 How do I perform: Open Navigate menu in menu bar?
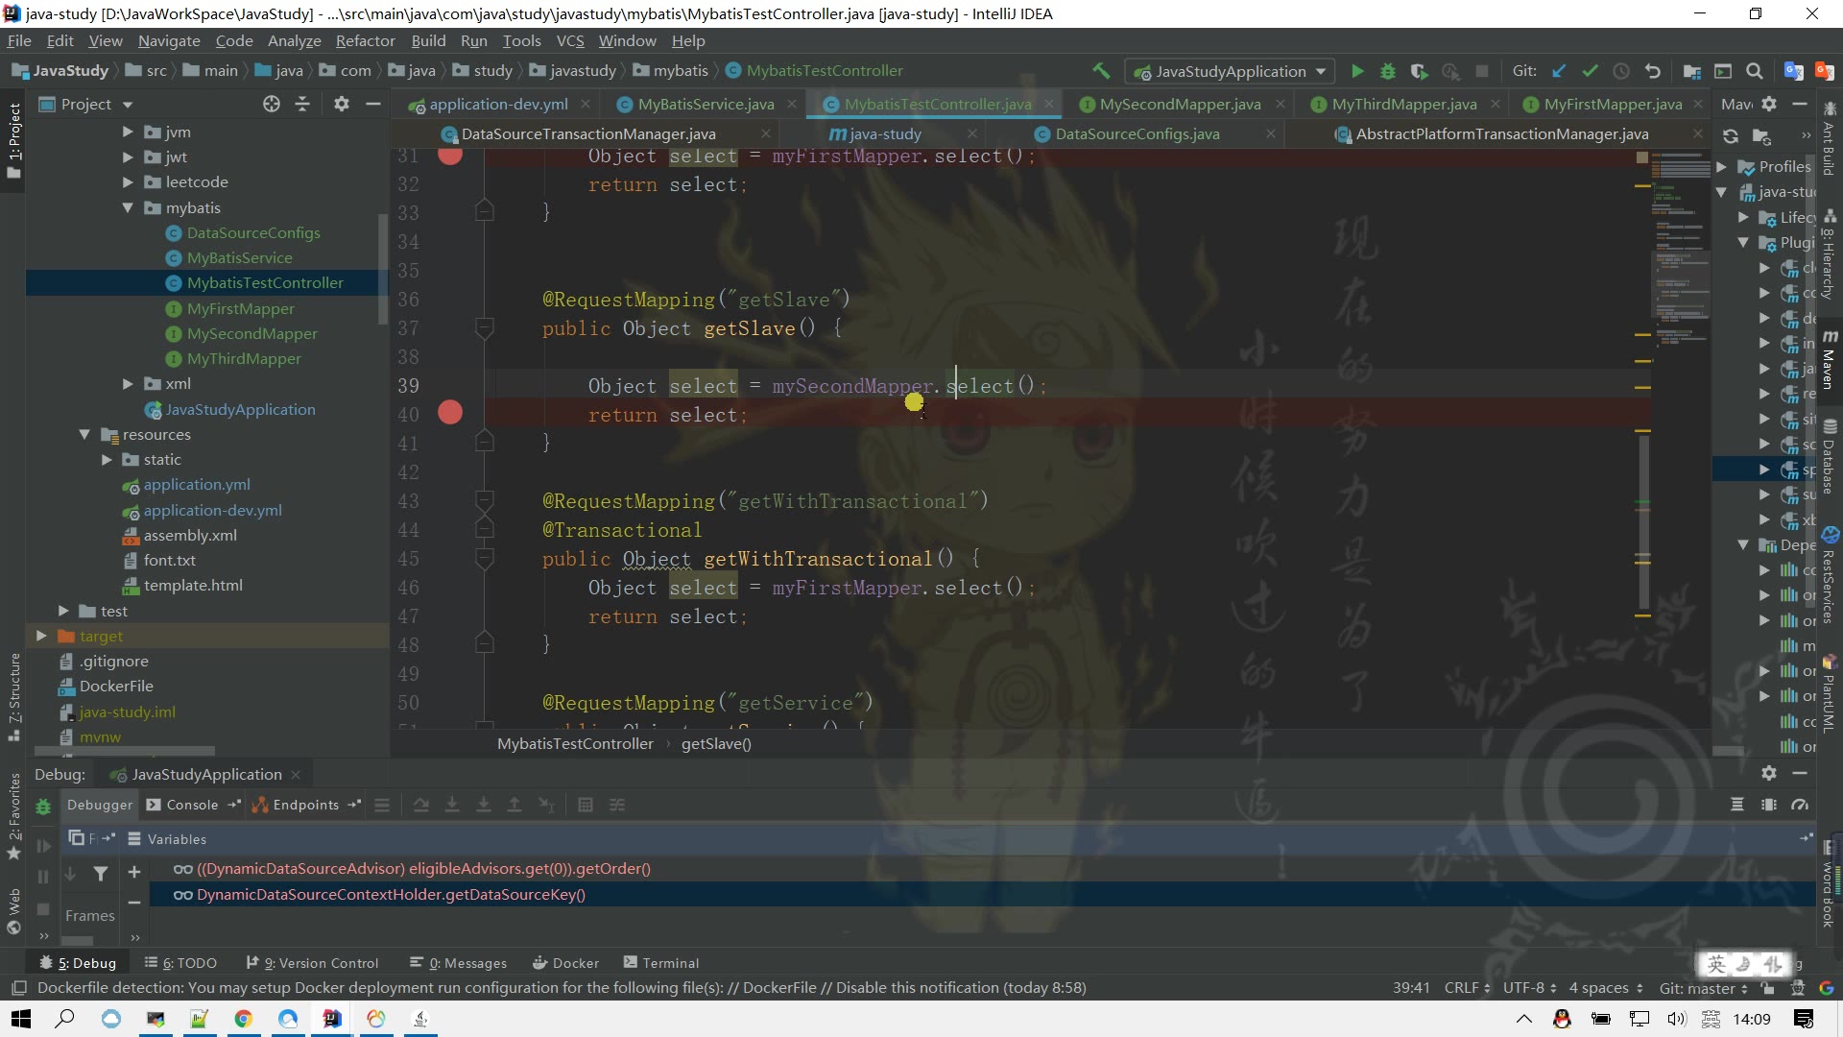pos(170,40)
